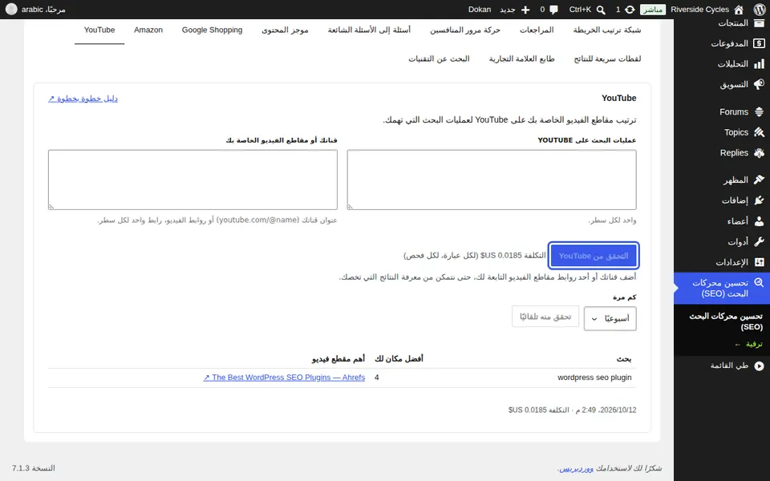The image size is (770, 481).
Task: Select the طابع العلامة التجارية tab
Action: [521, 59]
